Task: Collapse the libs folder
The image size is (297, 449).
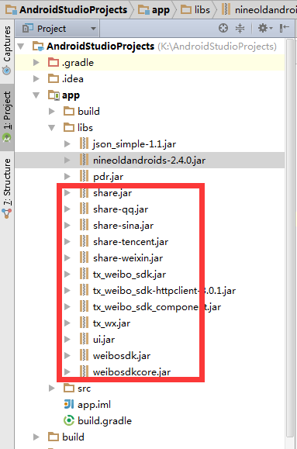Action: click(52, 127)
